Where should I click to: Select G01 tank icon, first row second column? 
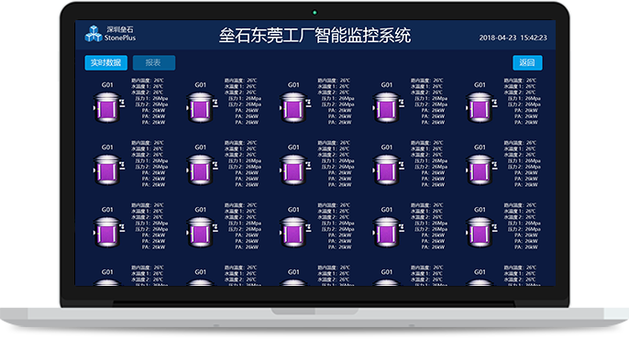click(x=202, y=107)
